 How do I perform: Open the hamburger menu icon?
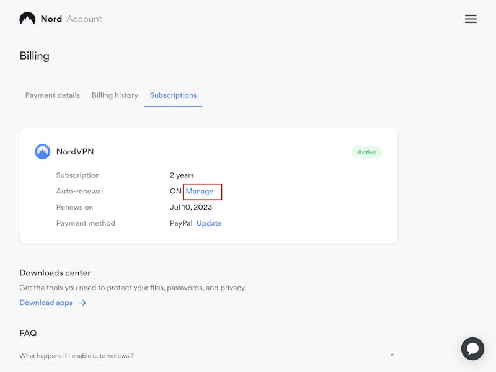pos(471,19)
